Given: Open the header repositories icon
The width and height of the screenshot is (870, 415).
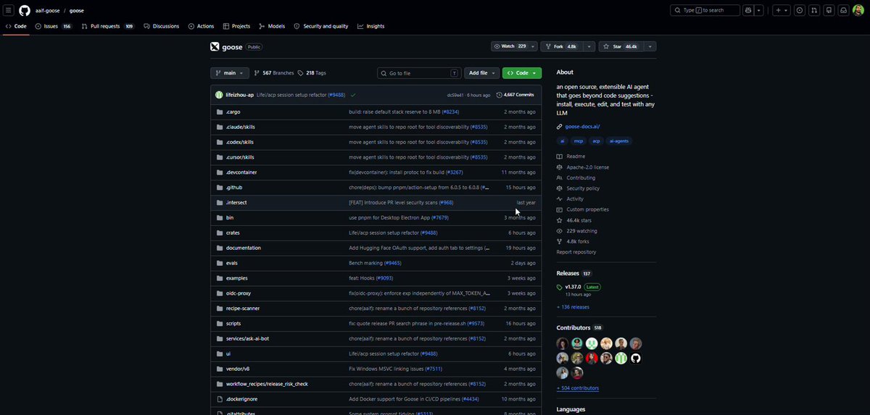Looking at the screenshot, I should point(829,10).
